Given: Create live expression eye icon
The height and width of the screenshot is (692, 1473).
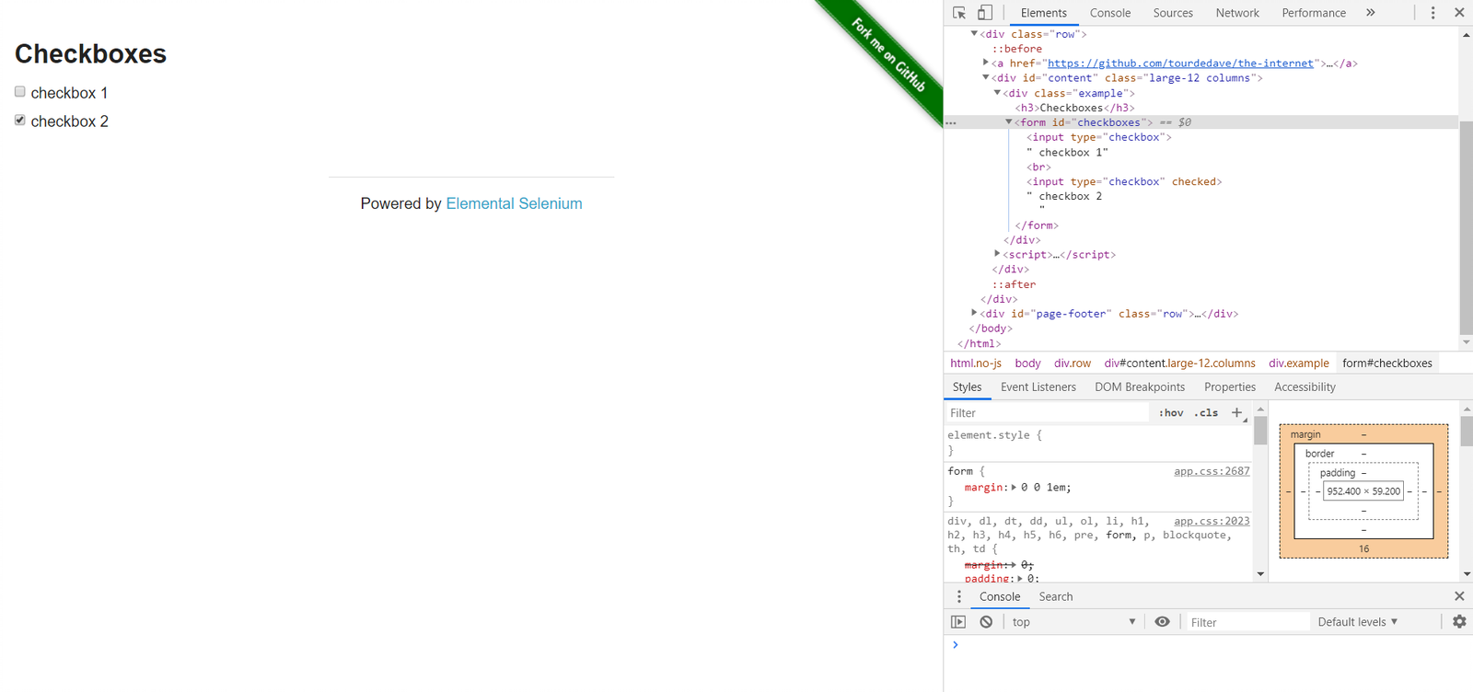Looking at the screenshot, I should click(x=1162, y=622).
